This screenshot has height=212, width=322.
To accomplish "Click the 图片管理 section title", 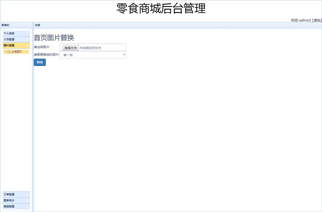I will point(9,45).
